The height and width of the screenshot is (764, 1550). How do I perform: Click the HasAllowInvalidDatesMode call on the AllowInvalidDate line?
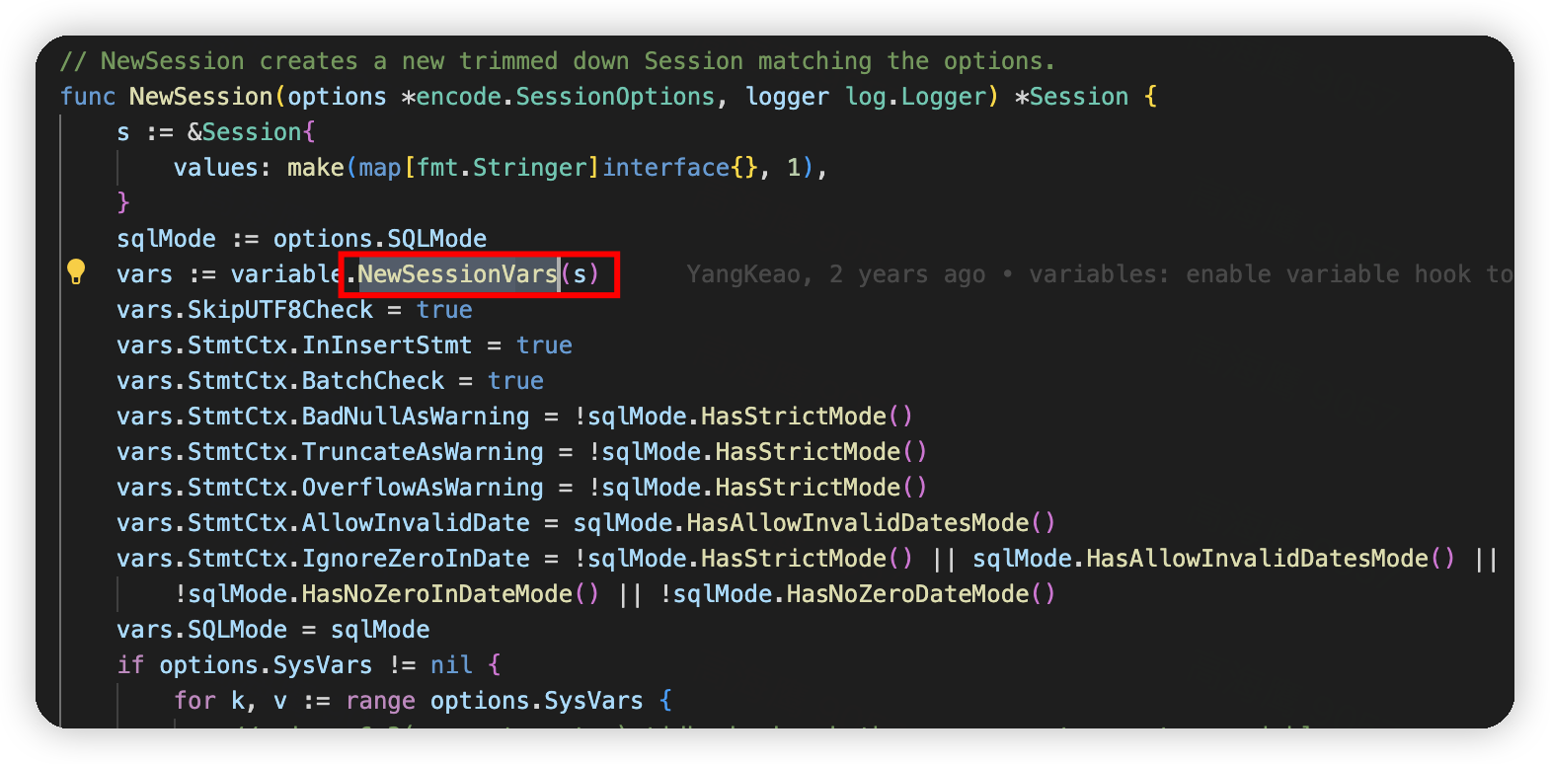[858, 523]
